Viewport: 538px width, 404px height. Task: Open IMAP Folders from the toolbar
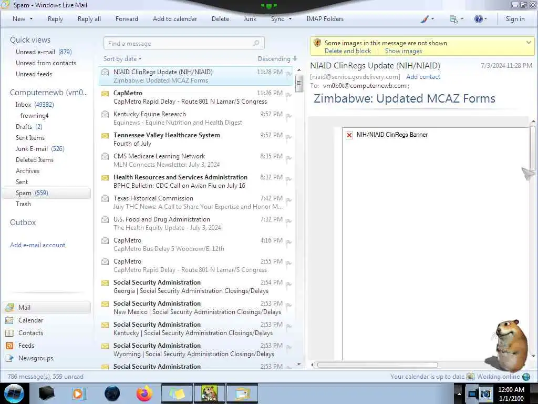click(x=325, y=19)
